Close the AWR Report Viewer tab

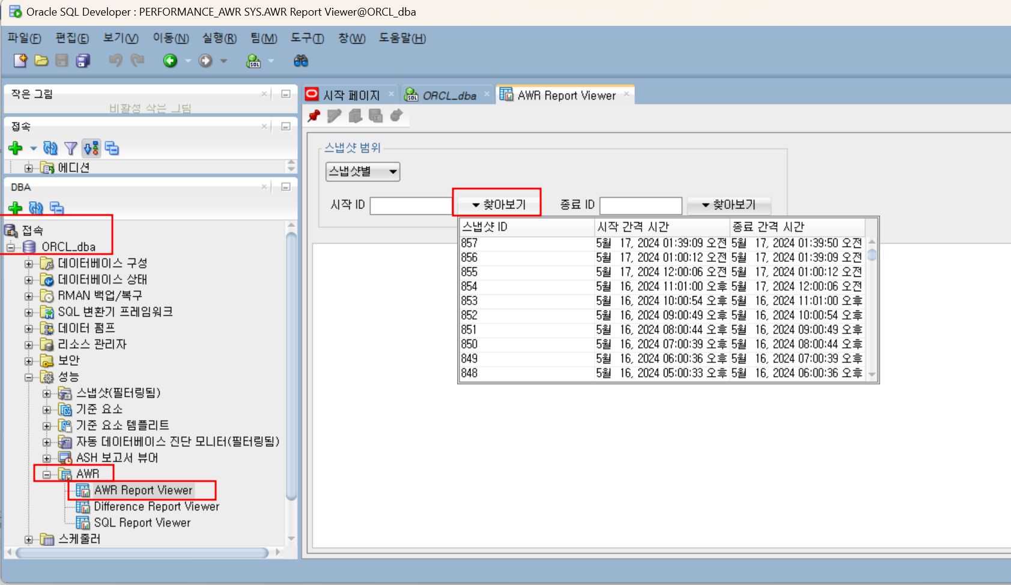(626, 94)
